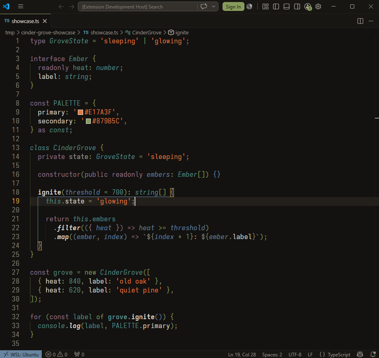Click 'threshold' parameter on line 18
The height and width of the screenshot is (358, 379).
click(83, 192)
